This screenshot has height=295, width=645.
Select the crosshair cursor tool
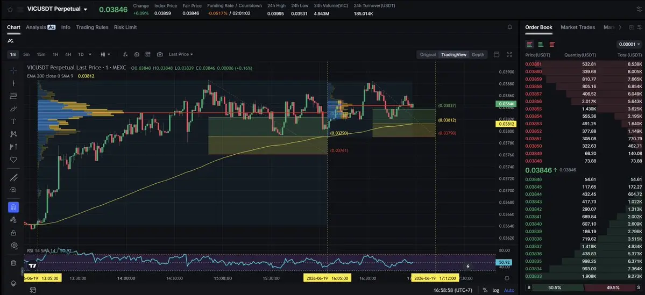coord(13,70)
